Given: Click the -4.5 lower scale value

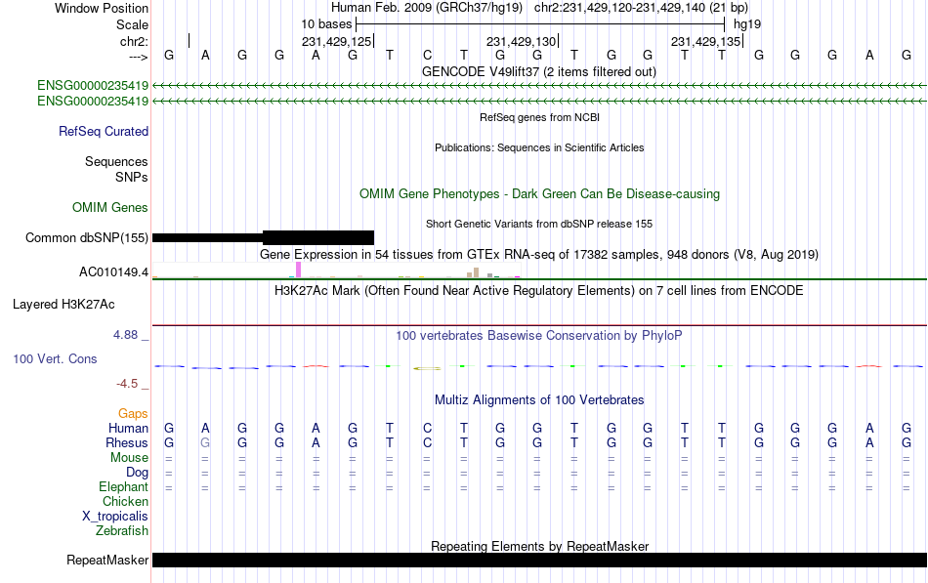Looking at the screenshot, I should pyautogui.click(x=127, y=384).
